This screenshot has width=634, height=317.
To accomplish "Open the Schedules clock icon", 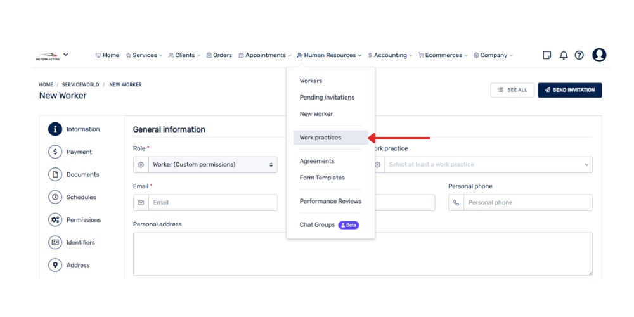I will coord(55,197).
